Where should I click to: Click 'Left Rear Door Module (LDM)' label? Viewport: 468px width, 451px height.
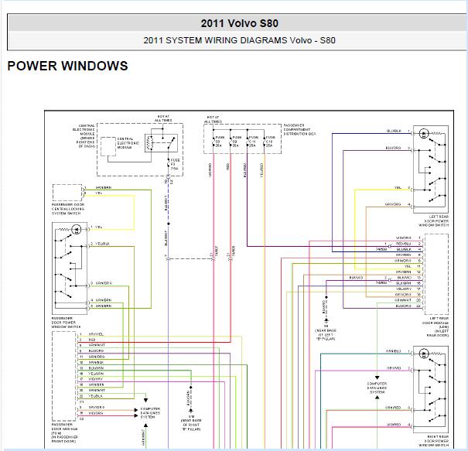click(436, 326)
